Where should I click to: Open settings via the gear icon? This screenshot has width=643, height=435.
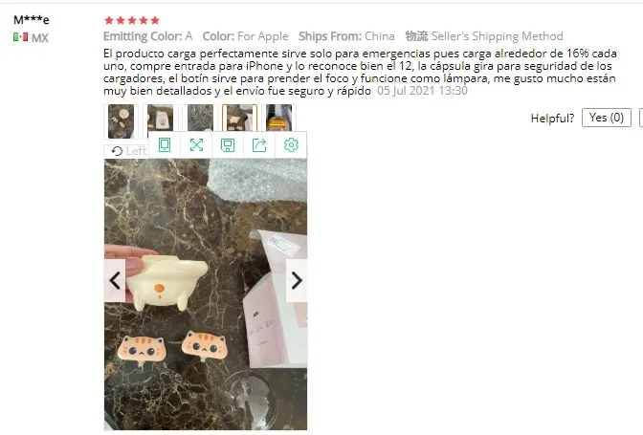291,145
